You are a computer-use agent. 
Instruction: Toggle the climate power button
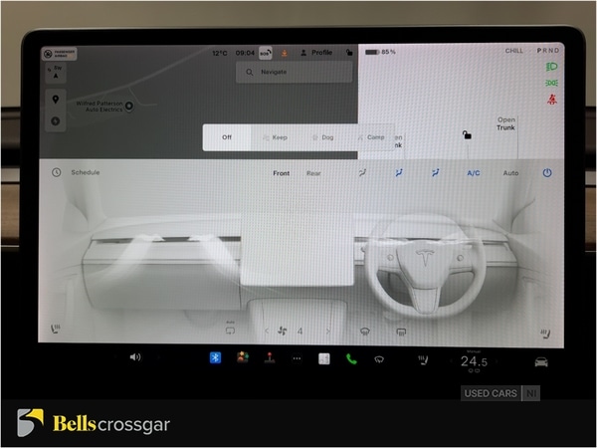click(x=546, y=173)
